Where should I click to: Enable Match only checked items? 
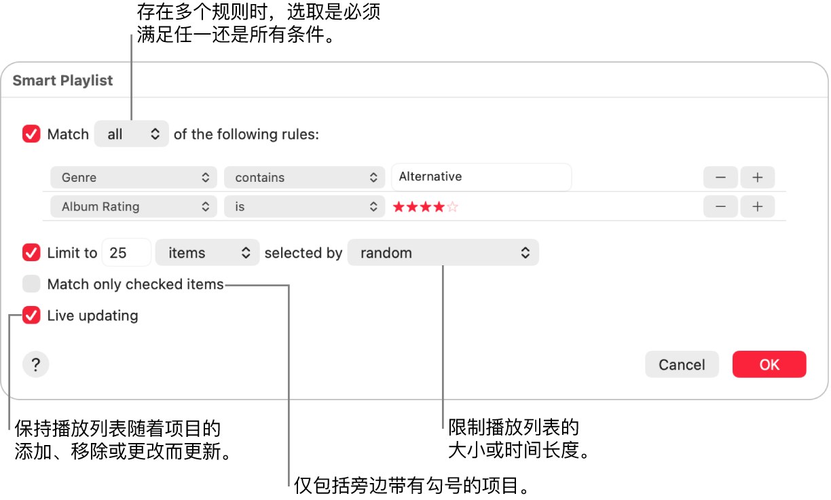click(32, 284)
